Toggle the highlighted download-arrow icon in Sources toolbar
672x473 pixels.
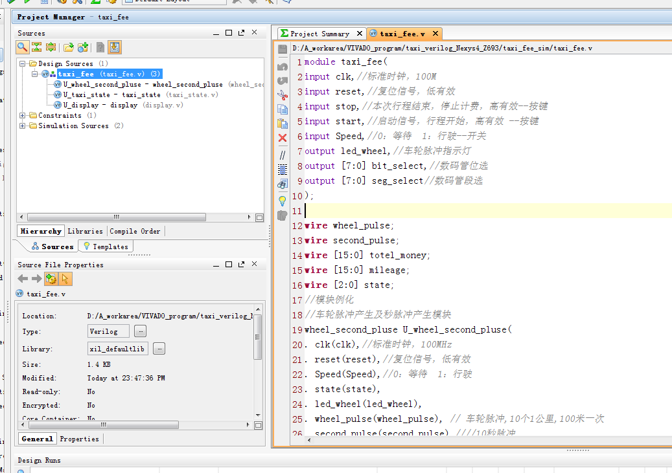click(x=115, y=47)
